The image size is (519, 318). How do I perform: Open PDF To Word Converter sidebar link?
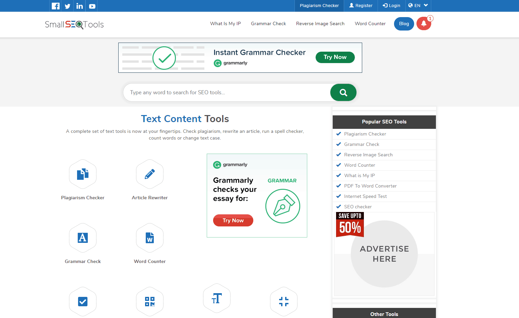(370, 186)
